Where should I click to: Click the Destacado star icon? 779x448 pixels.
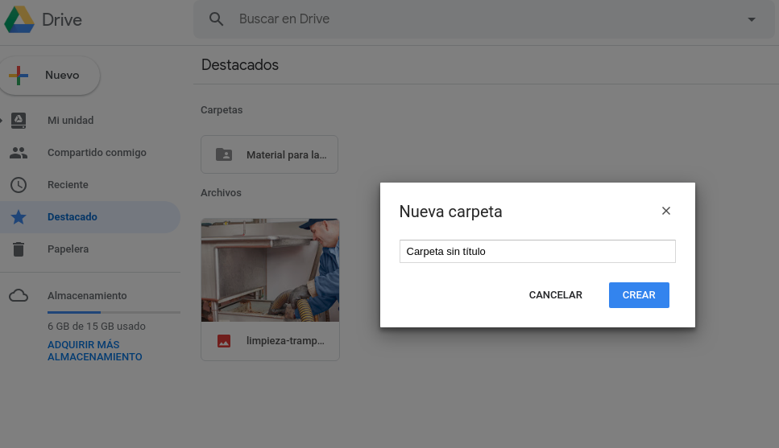pos(19,217)
